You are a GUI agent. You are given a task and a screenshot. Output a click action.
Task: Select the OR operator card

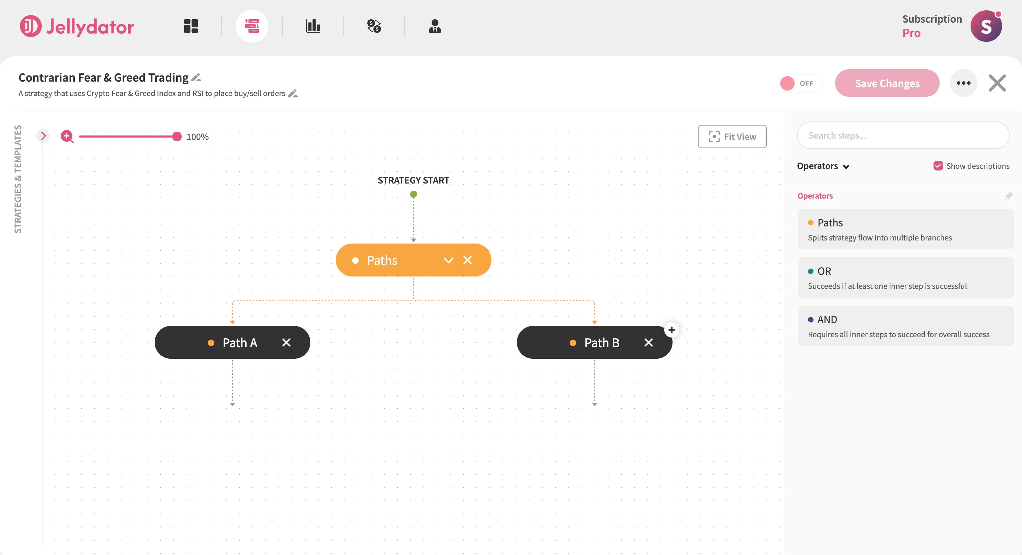coord(905,278)
